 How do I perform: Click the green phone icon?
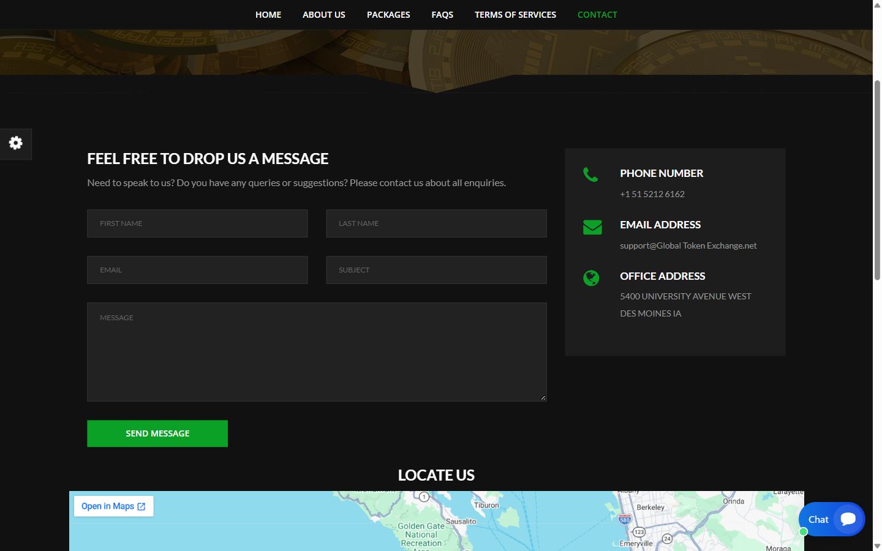click(x=590, y=175)
